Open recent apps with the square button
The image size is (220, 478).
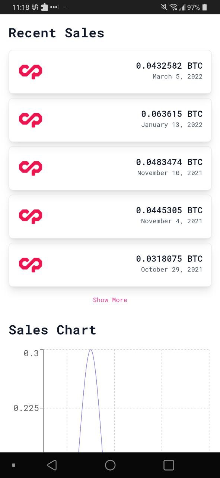click(x=169, y=465)
